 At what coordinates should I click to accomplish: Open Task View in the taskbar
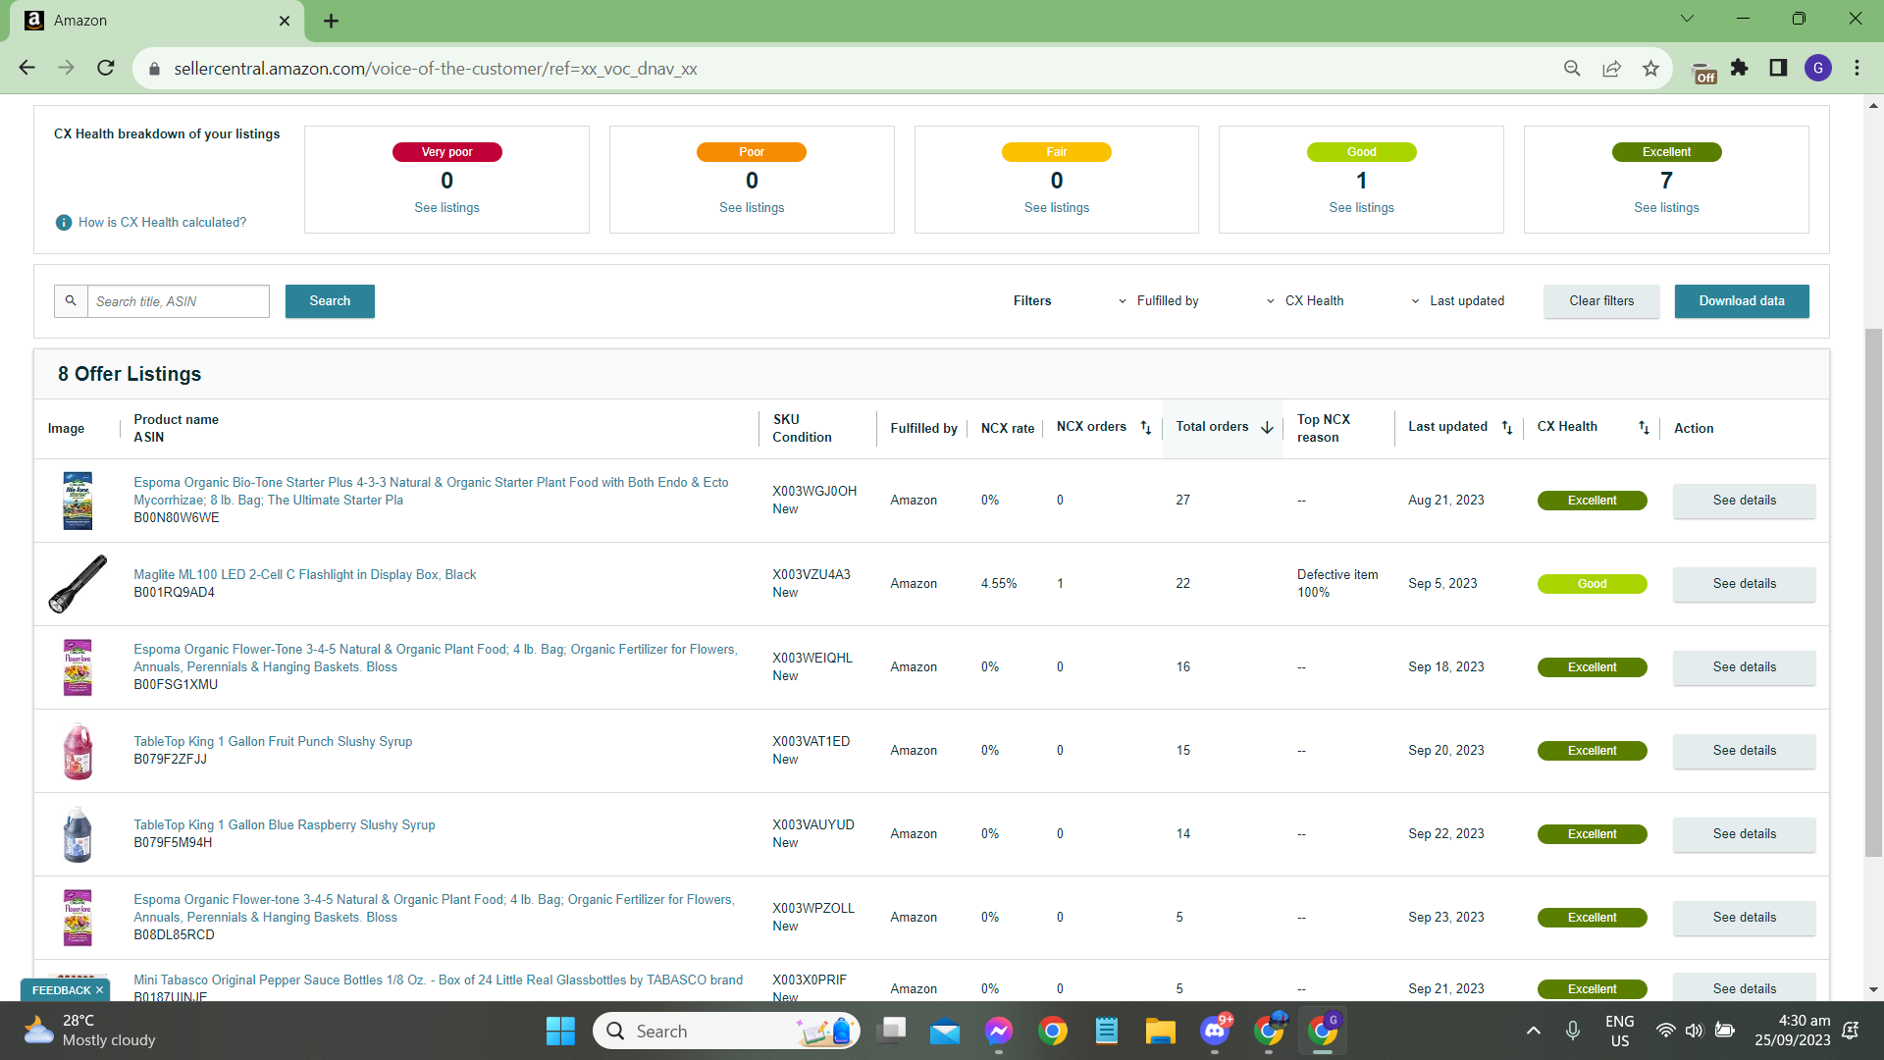(x=892, y=1031)
